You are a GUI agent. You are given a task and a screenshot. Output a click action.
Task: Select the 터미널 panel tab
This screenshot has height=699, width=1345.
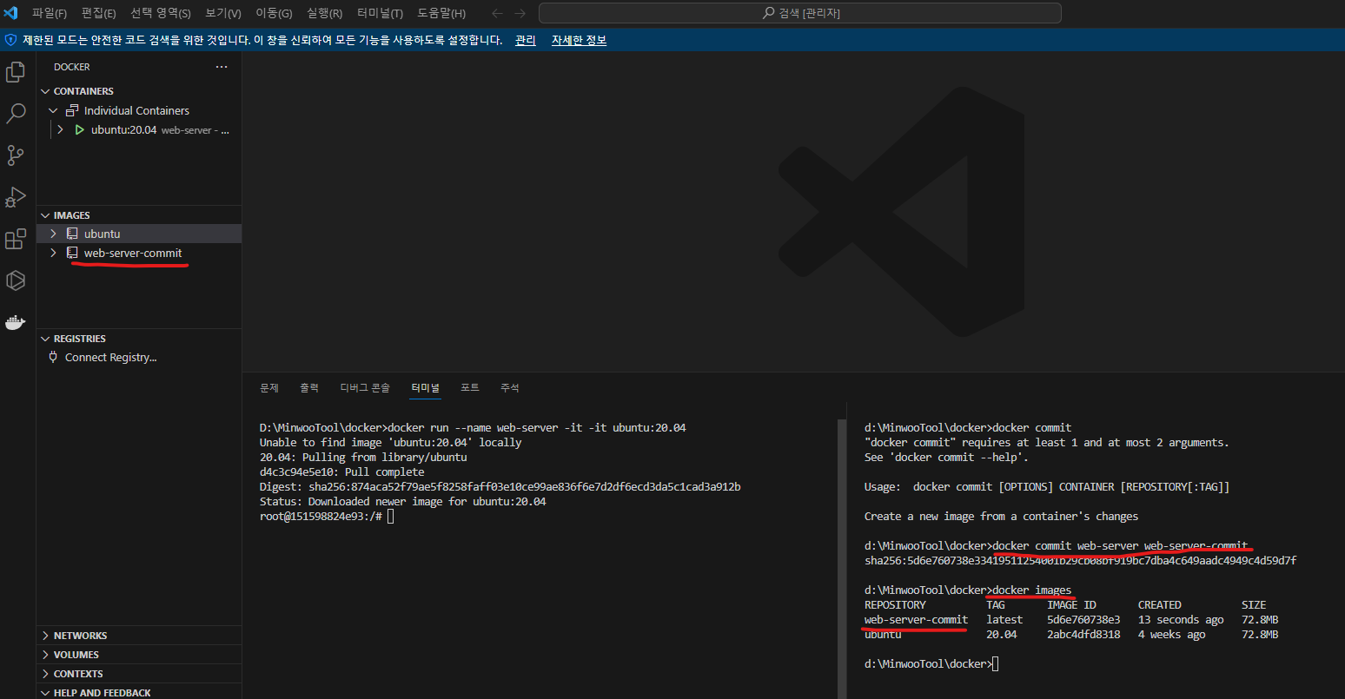pyautogui.click(x=426, y=387)
